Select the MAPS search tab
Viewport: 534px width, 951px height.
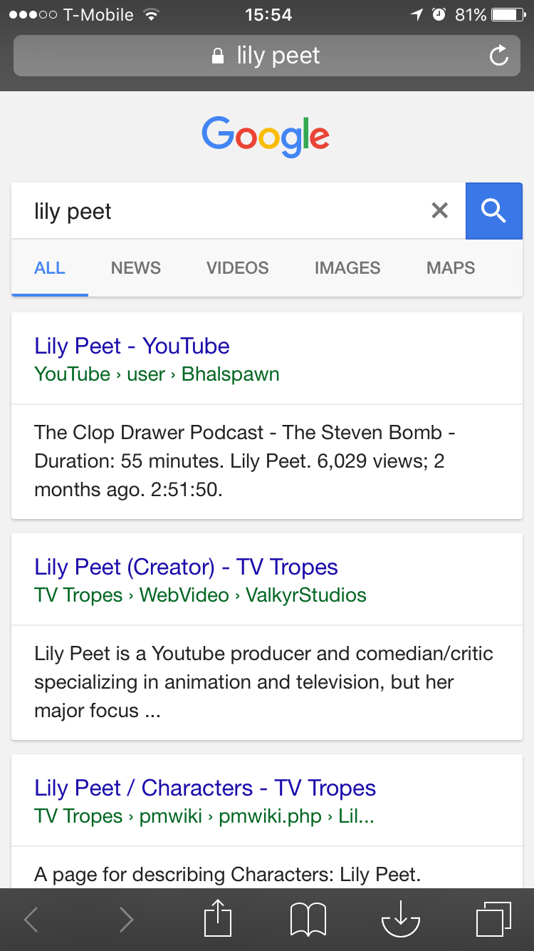pyautogui.click(x=450, y=267)
